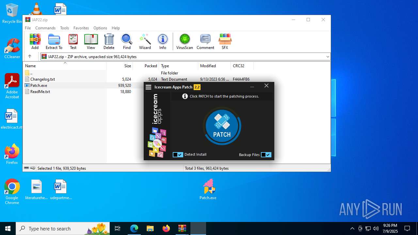Sort by the Size column header
Screen dimensions: 418x235
coord(120,66)
